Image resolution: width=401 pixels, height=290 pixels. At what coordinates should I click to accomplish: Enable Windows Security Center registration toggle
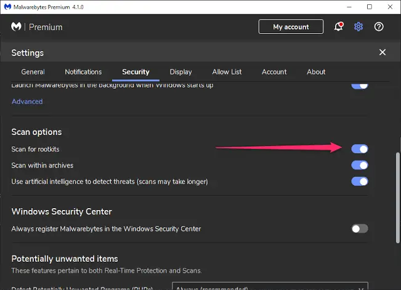click(360, 228)
